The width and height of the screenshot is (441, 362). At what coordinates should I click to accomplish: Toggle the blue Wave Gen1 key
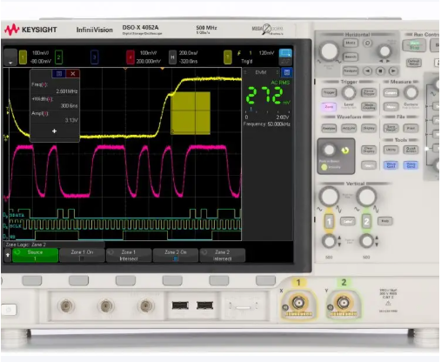tap(391, 165)
